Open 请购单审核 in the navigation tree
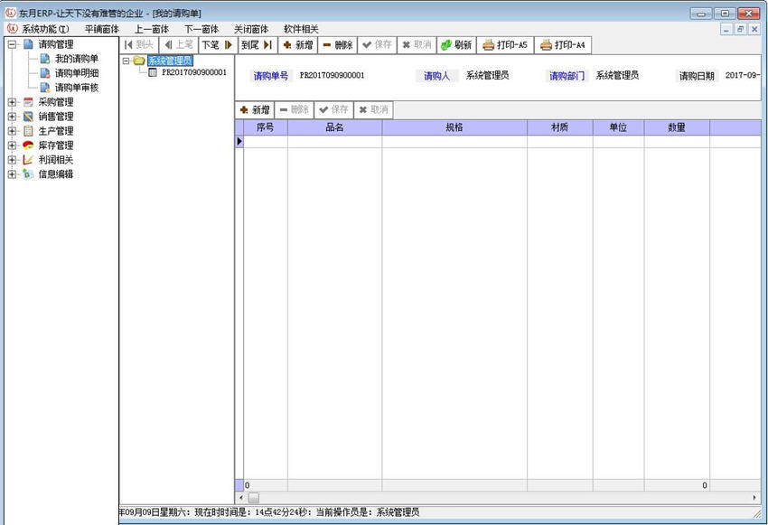768x525 pixels. (x=77, y=88)
